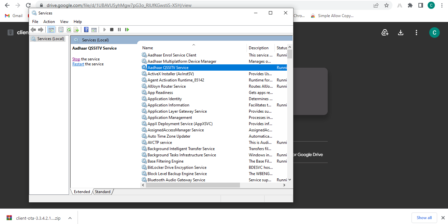Click the Restart Service toolbar icon

[x=127, y=30]
